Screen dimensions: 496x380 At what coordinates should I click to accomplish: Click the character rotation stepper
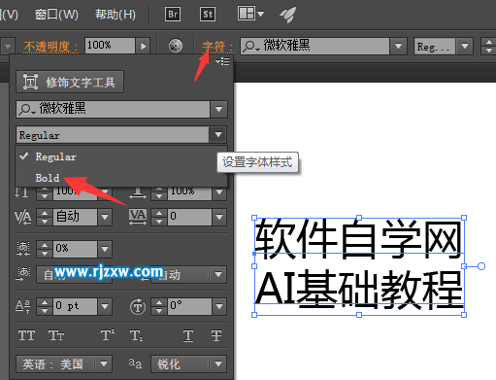159,306
